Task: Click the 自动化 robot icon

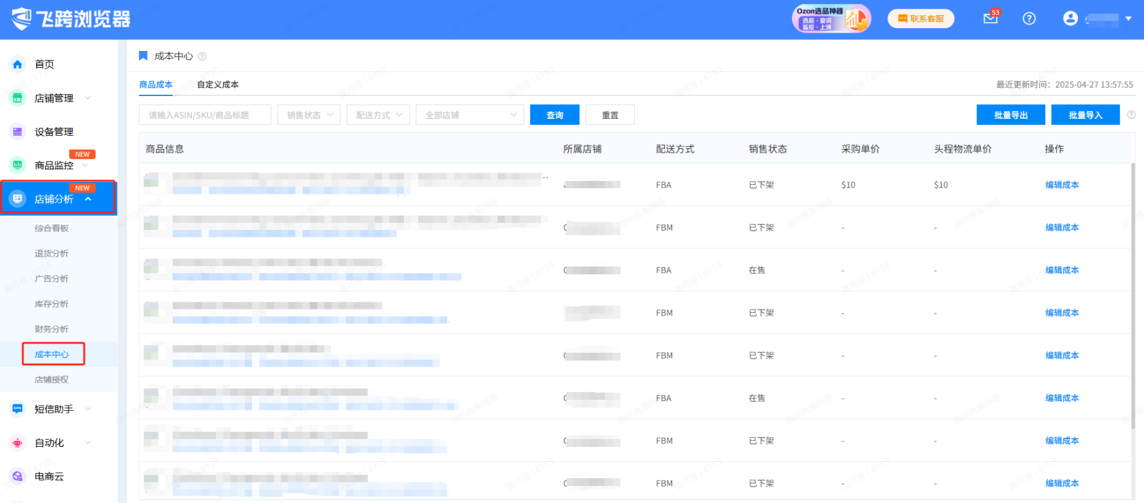Action: 18,443
